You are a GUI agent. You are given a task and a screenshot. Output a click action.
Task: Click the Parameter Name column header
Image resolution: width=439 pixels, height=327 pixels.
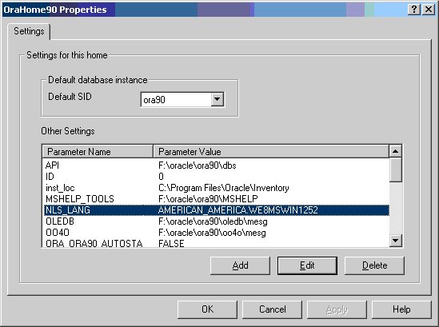point(98,151)
